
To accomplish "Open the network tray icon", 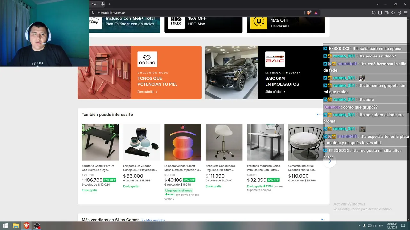I will pyautogui.click(x=369, y=226).
